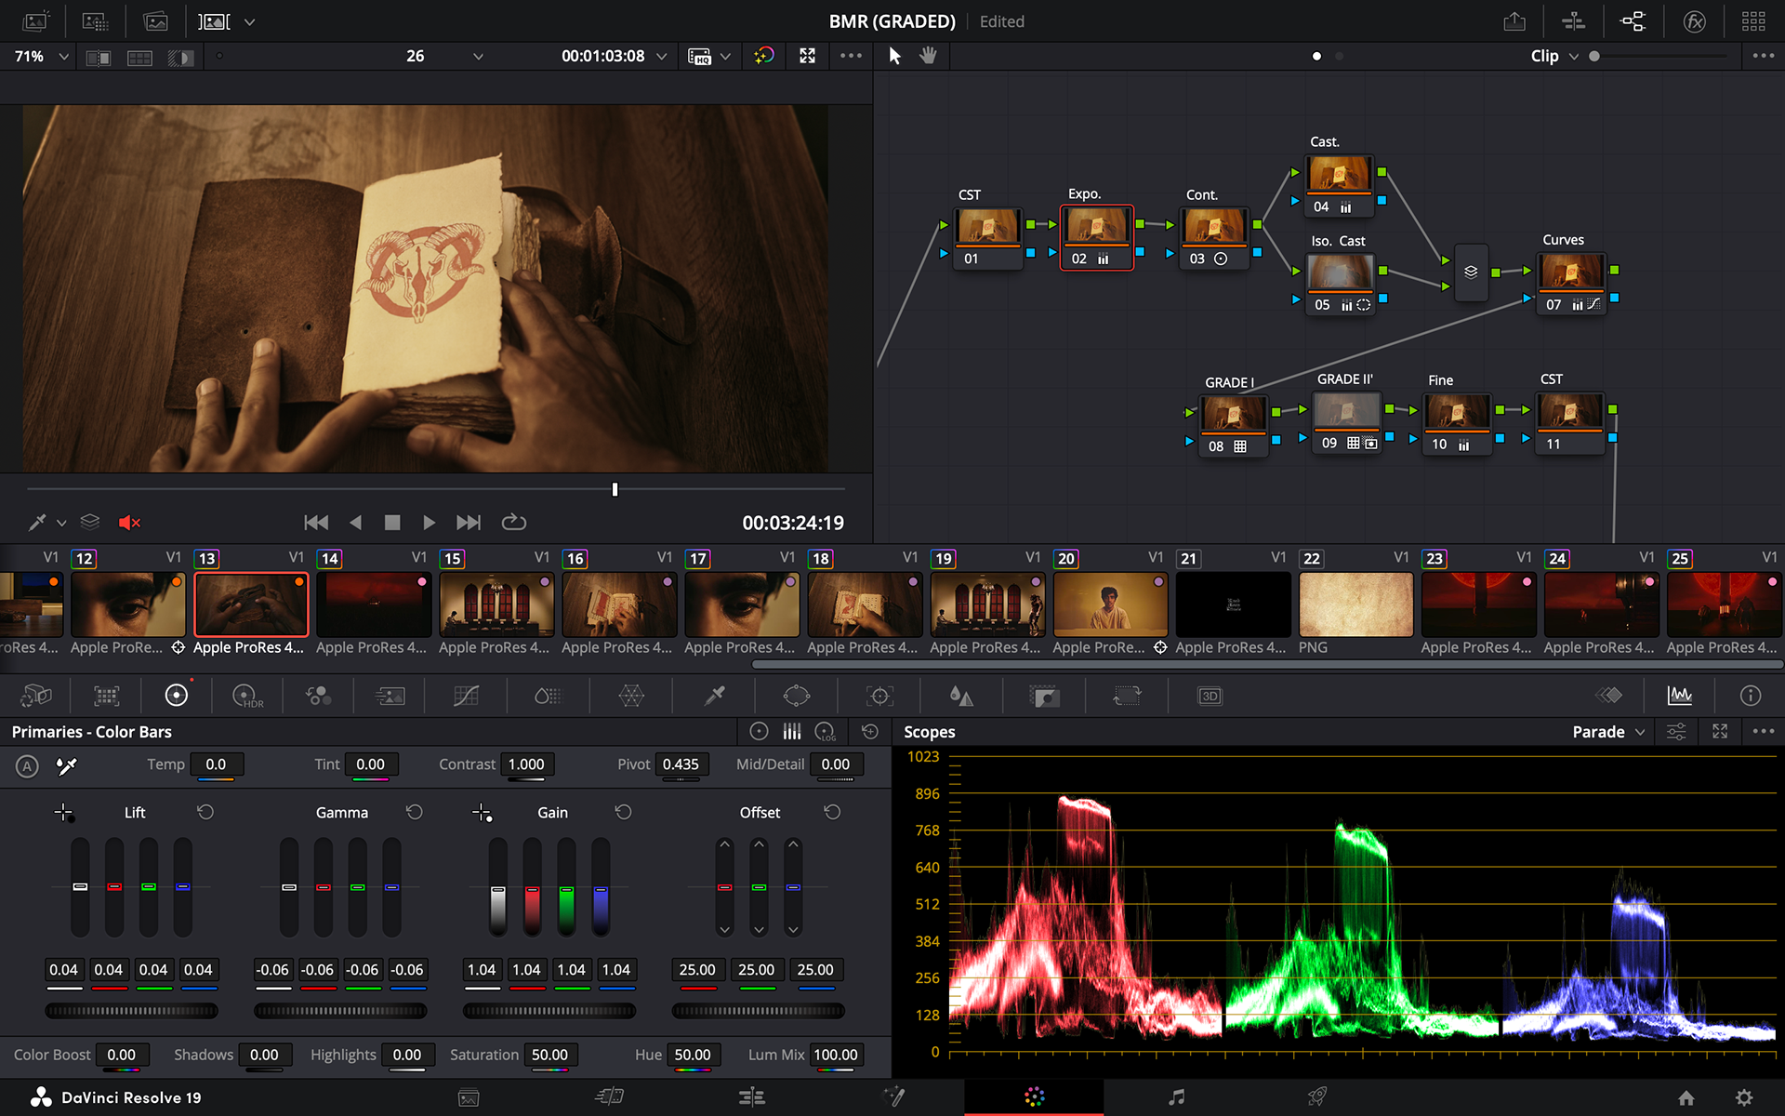Toggle audio mute in viewer

click(129, 523)
